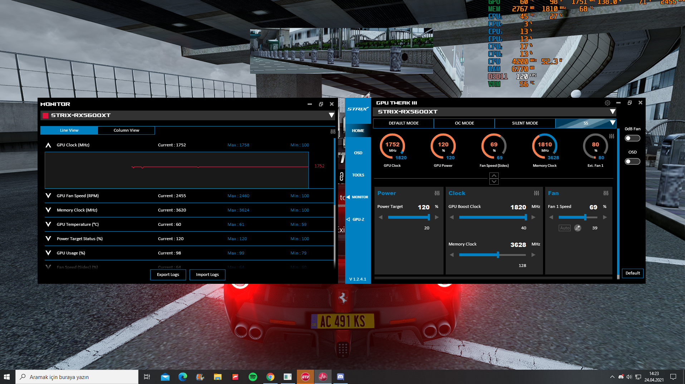The height and width of the screenshot is (384, 685).
Task: Click the Memory Clock gauge
Action: click(x=545, y=146)
